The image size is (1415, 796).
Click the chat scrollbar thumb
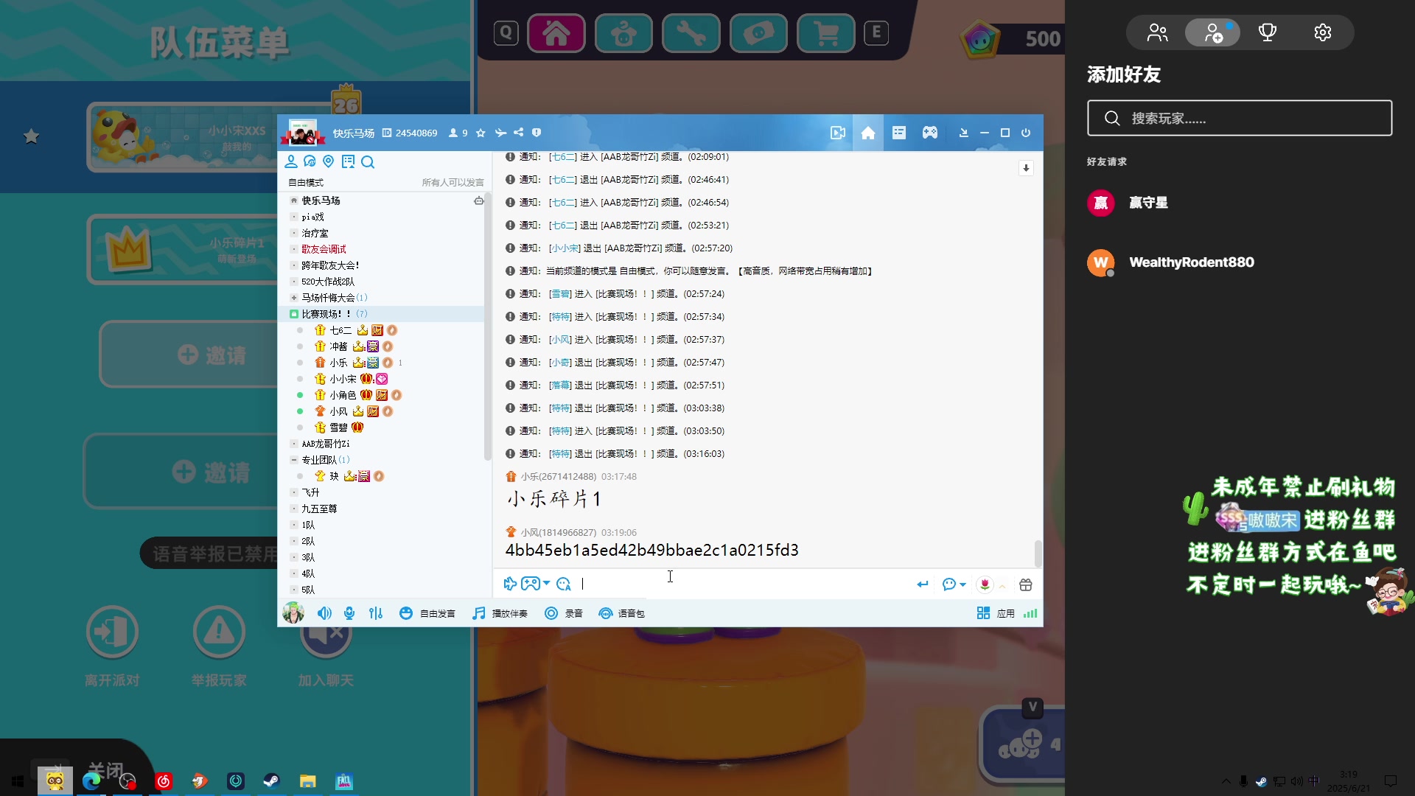[x=1038, y=553]
